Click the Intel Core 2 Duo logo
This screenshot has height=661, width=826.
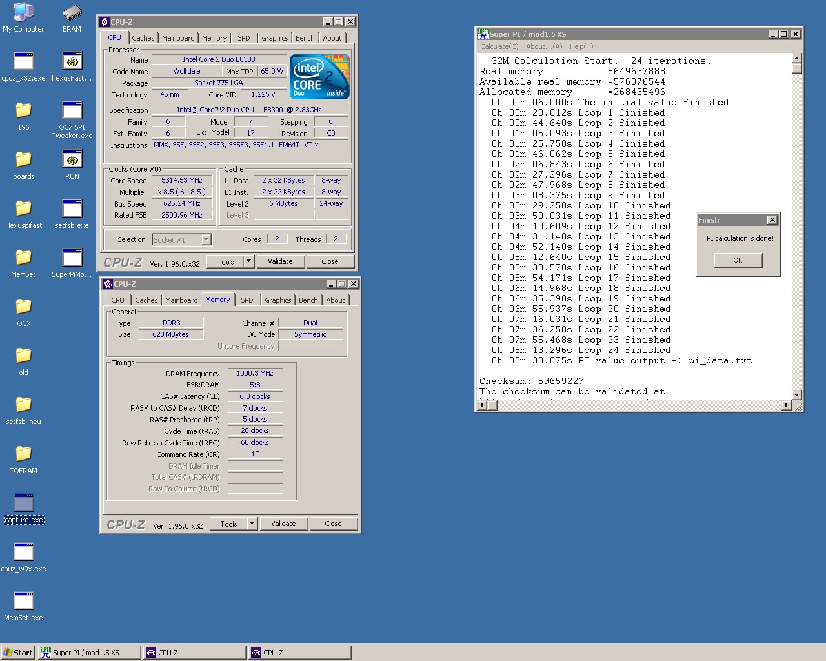pyautogui.click(x=319, y=77)
